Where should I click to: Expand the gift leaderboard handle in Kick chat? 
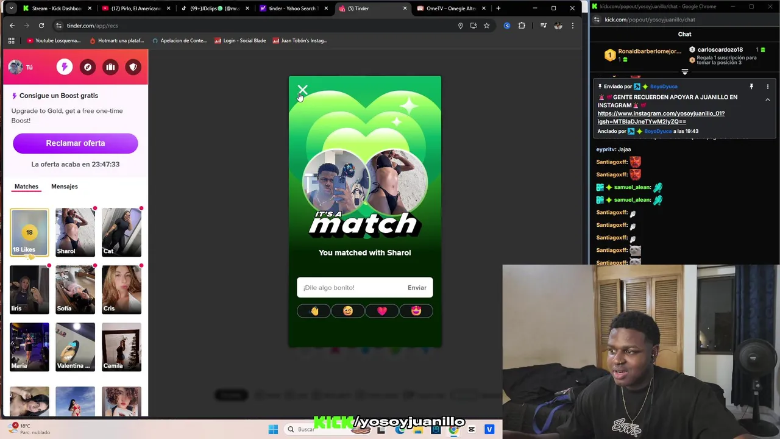[684, 72]
